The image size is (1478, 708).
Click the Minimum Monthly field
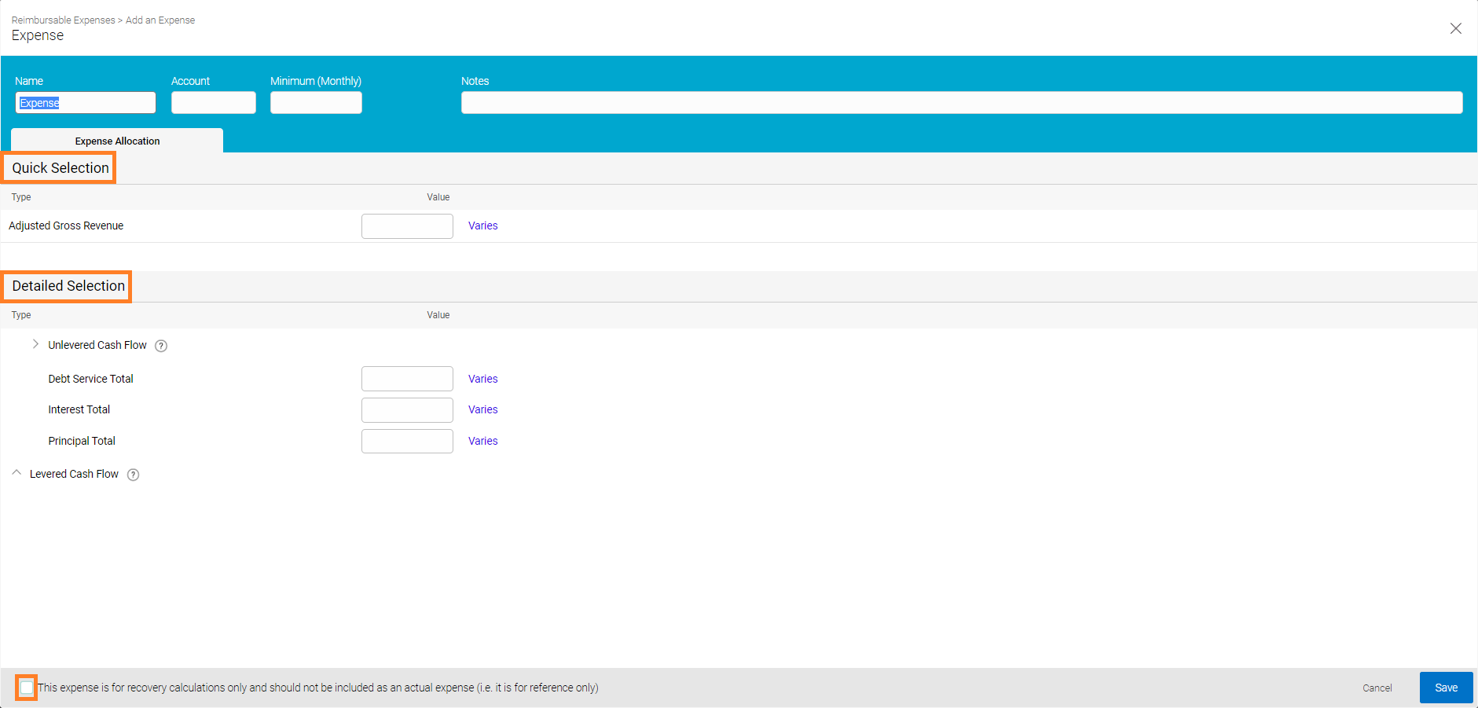(x=315, y=102)
